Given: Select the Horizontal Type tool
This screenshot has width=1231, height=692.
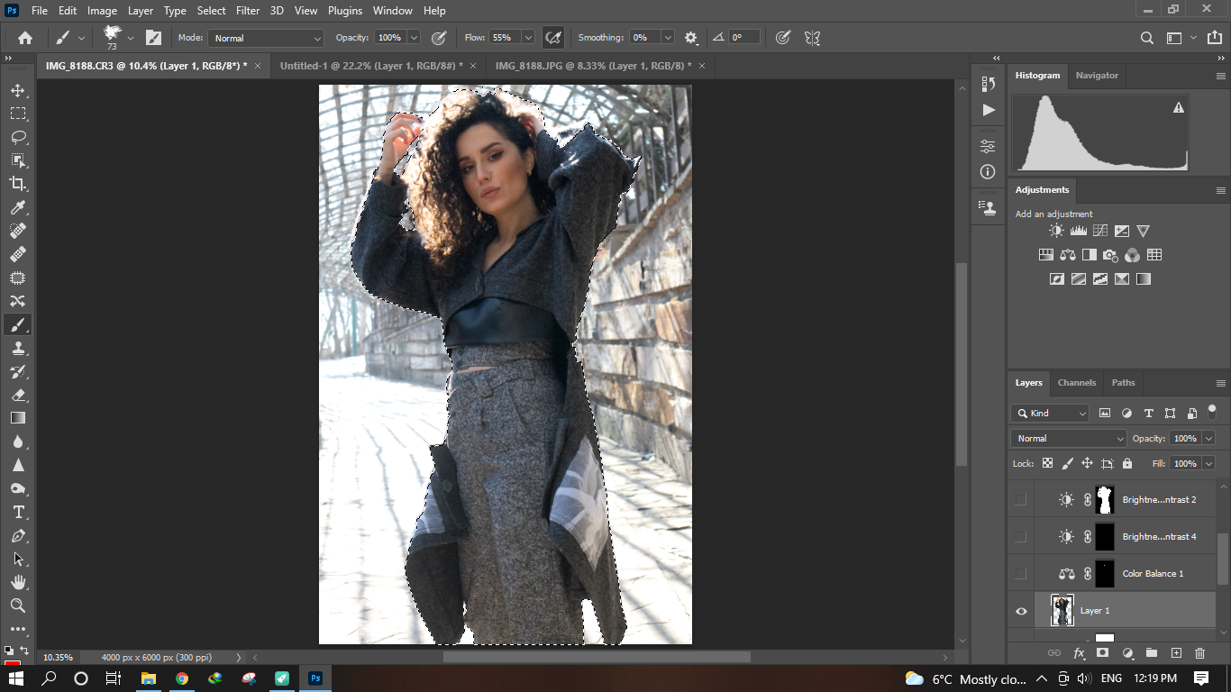Looking at the screenshot, I should point(18,512).
